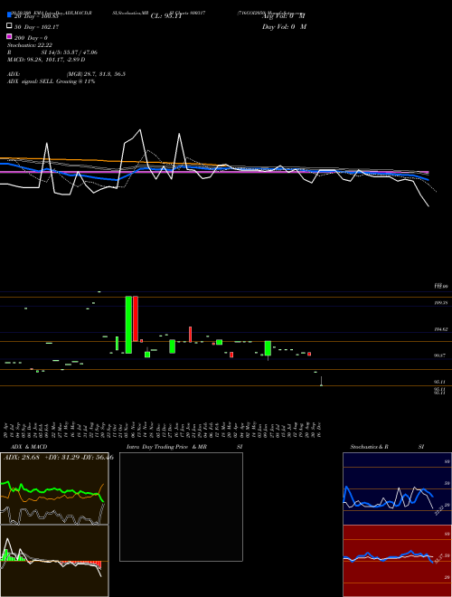Click the blue 20 Day legend swatch
The height and width of the screenshot is (597, 452).
click(x=9, y=15)
